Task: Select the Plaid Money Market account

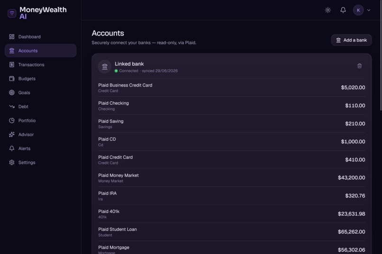Action: [x=231, y=178]
